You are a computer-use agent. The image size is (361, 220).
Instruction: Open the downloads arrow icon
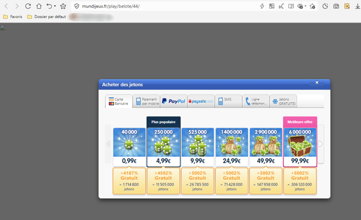tap(357, 6)
